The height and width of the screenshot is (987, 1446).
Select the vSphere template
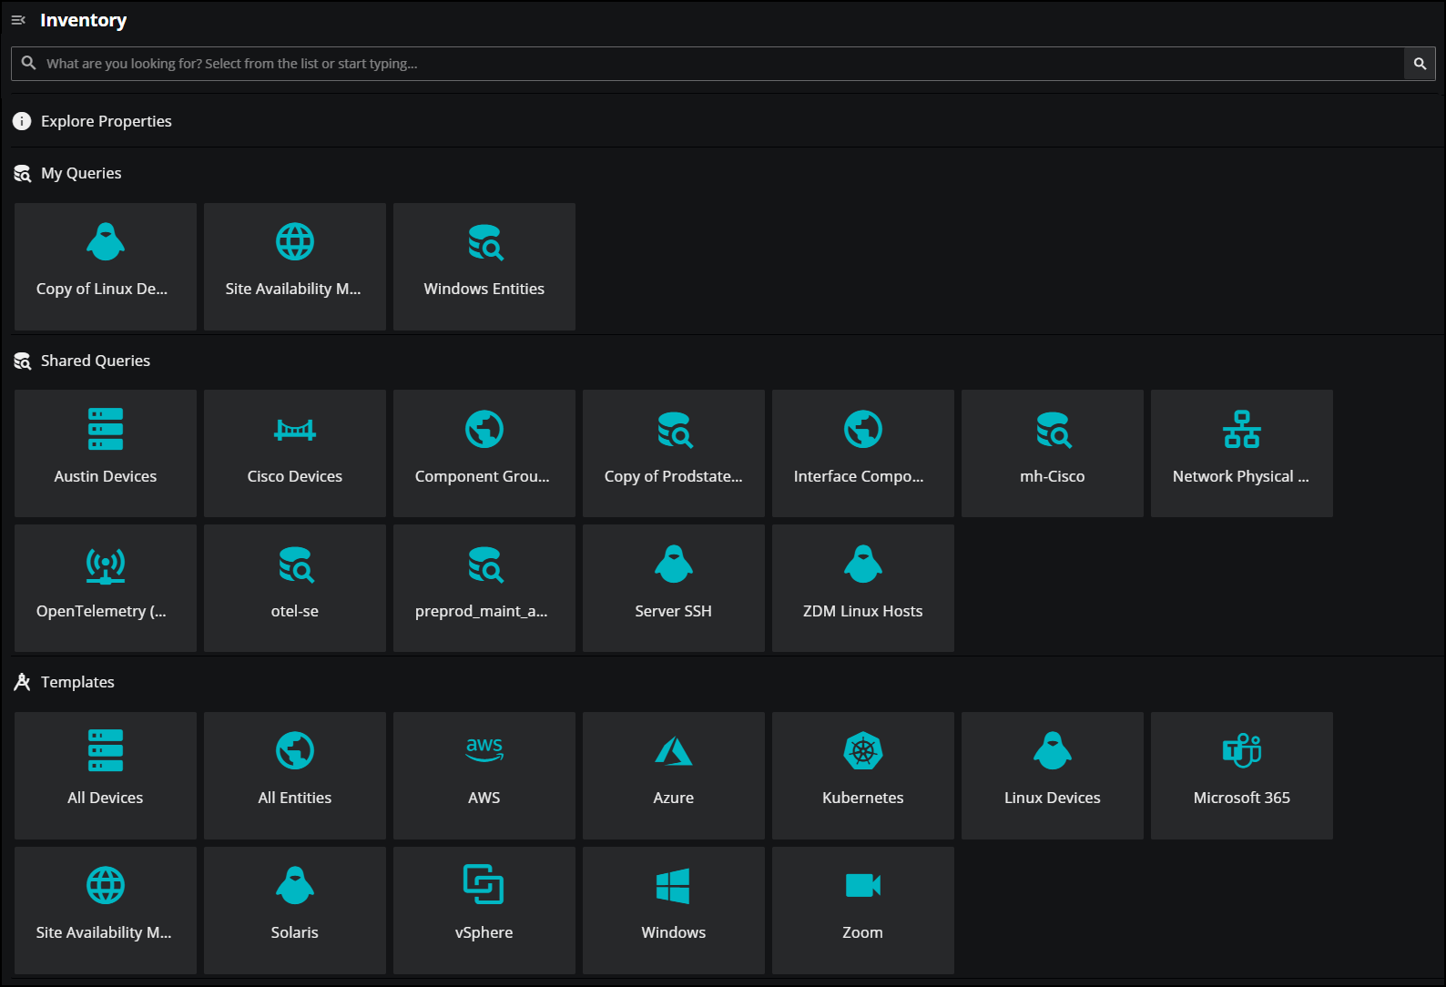pos(484,911)
